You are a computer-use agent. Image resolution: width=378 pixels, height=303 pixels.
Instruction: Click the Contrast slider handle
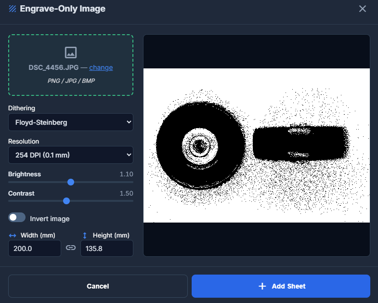pyautogui.click(x=66, y=201)
